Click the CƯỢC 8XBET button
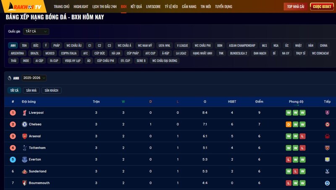Viewport: 336px width, 190px height. click(x=322, y=7)
